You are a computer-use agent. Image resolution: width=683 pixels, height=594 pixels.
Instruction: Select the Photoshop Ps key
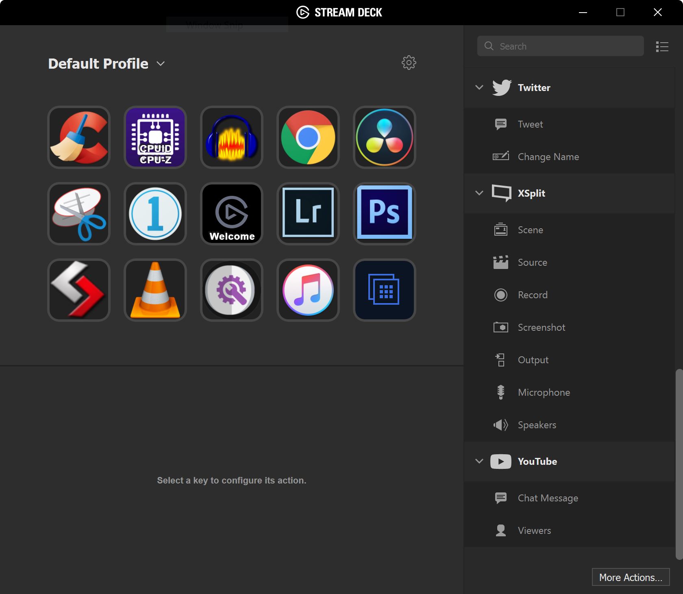pos(385,214)
